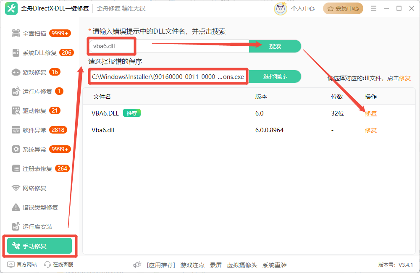The image size is (420, 273).
Task: Open 会员中心 member center button
Action: click(343, 8)
